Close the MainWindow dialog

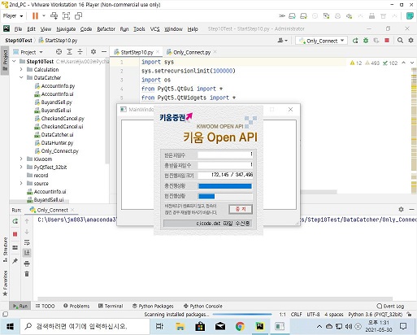pyautogui.click(x=290, y=109)
